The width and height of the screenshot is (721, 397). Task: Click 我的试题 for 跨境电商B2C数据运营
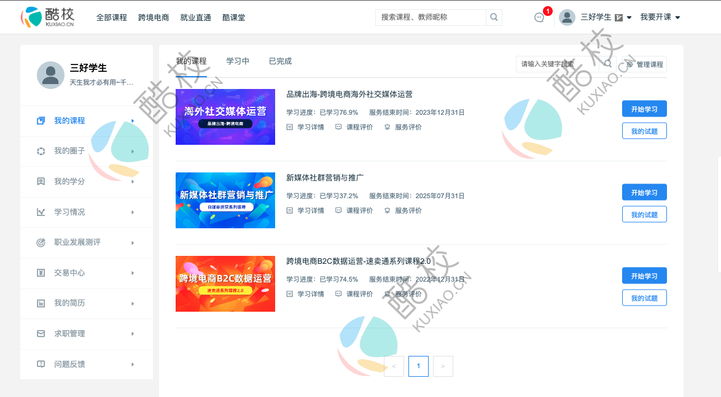pyautogui.click(x=644, y=298)
